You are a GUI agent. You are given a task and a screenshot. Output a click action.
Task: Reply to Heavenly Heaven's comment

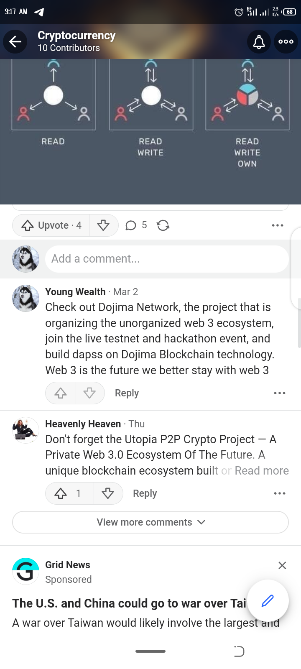click(x=145, y=493)
